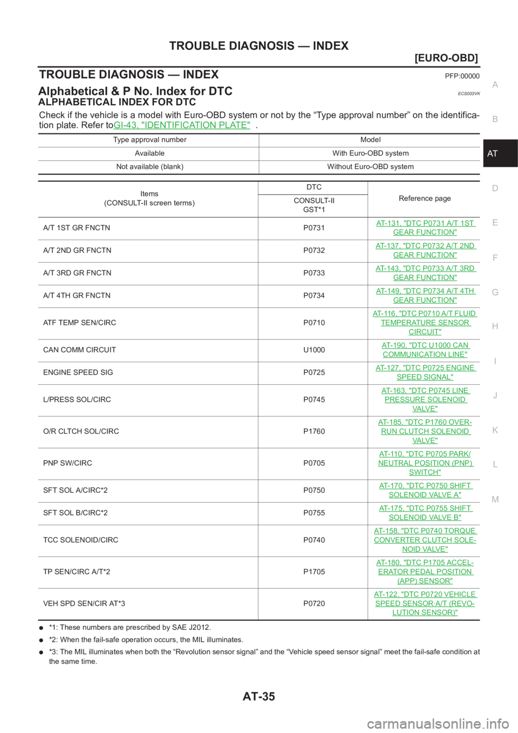Viewport: 518px width, 733px height.
Task: Select the F section index tab
Action: (495, 258)
